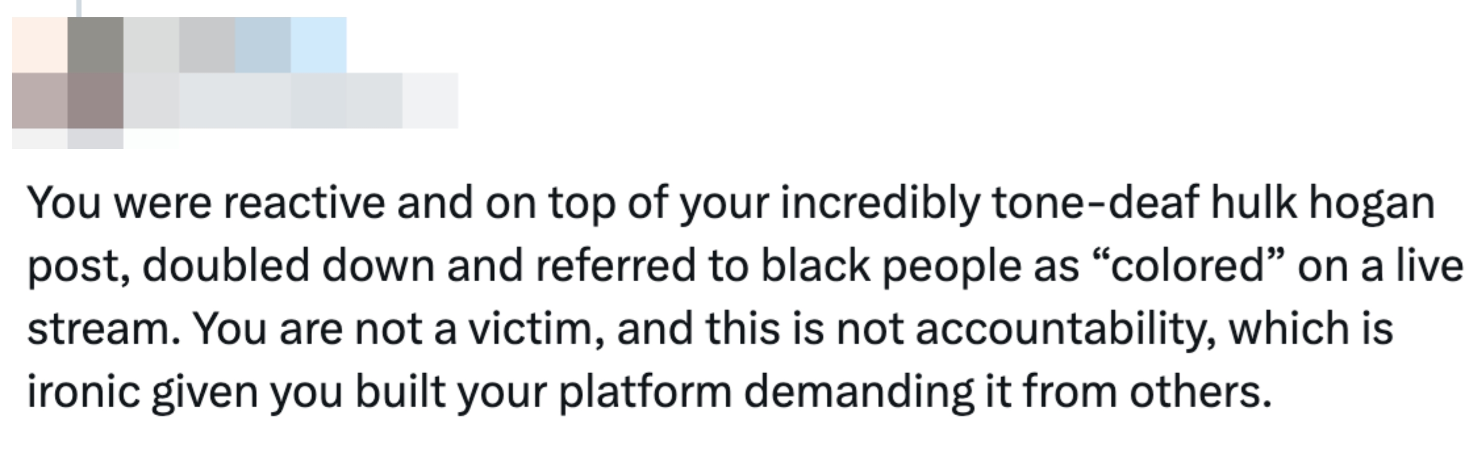Click the pixelated display name

pos(236,45)
